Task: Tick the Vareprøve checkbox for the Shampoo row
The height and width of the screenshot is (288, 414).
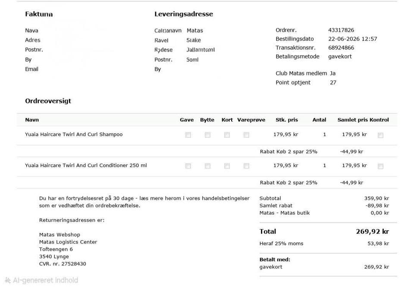Action: coord(246,135)
